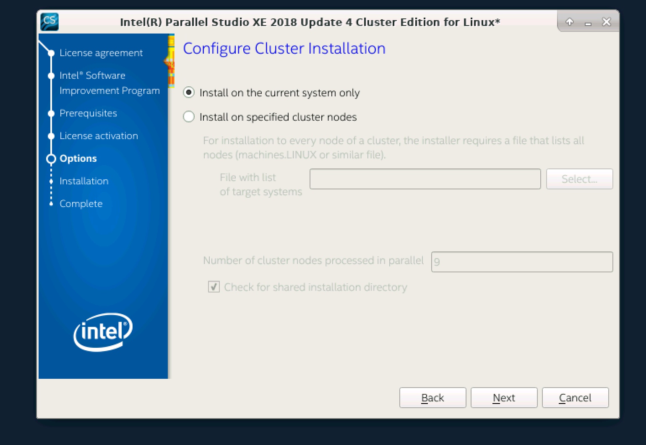Click the number of parallel cluster nodes field
646x445 pixels.
(x=521, y=262)
